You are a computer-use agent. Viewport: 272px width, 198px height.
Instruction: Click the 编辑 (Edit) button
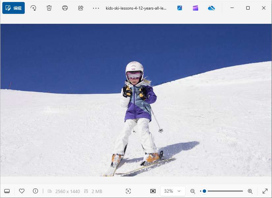click(x=14, y=8)
